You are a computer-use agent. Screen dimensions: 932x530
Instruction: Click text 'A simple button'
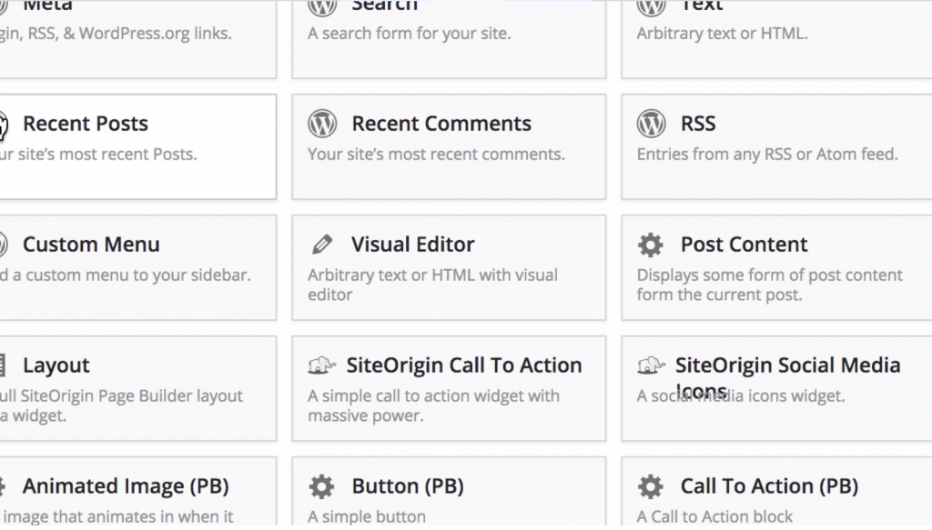[x=366, y=517]
